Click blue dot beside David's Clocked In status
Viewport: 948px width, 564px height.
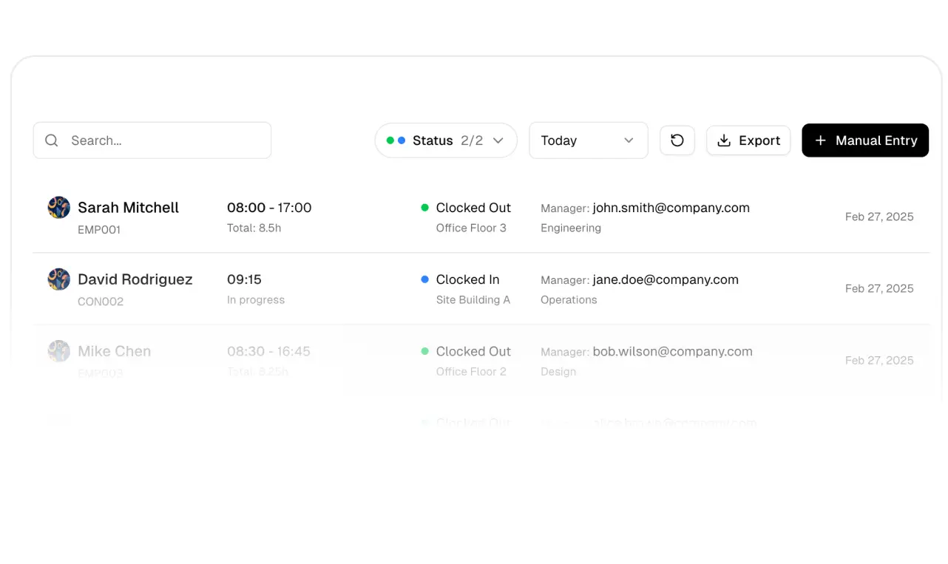tap(424, 279)
